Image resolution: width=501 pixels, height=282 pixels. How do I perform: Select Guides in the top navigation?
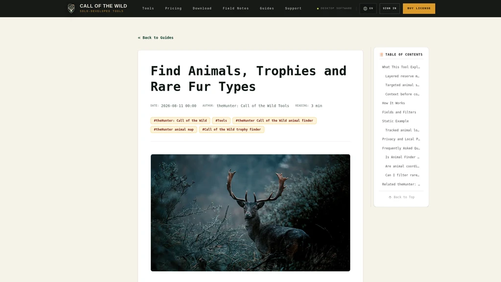pos(267,8)
